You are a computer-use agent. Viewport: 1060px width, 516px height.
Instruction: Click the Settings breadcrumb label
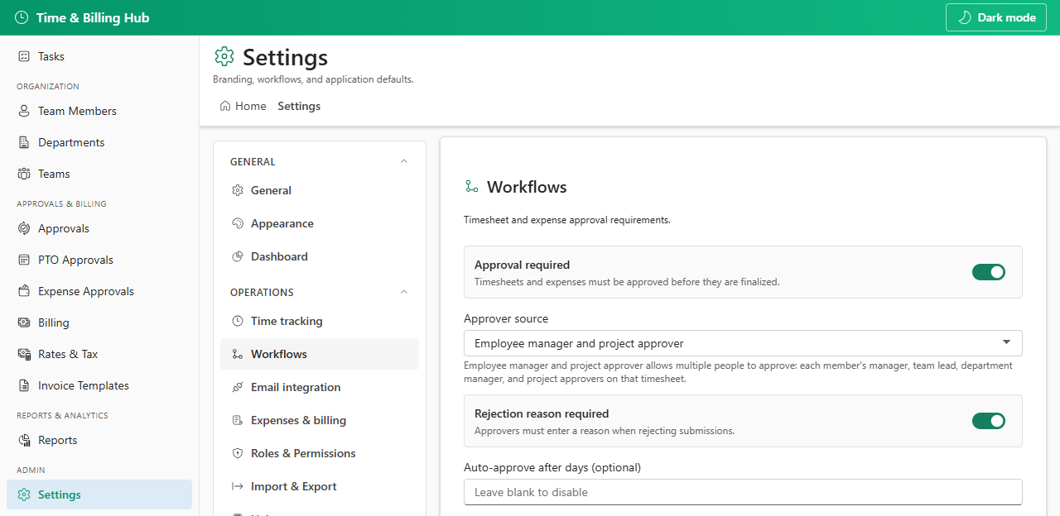[299, 106]
